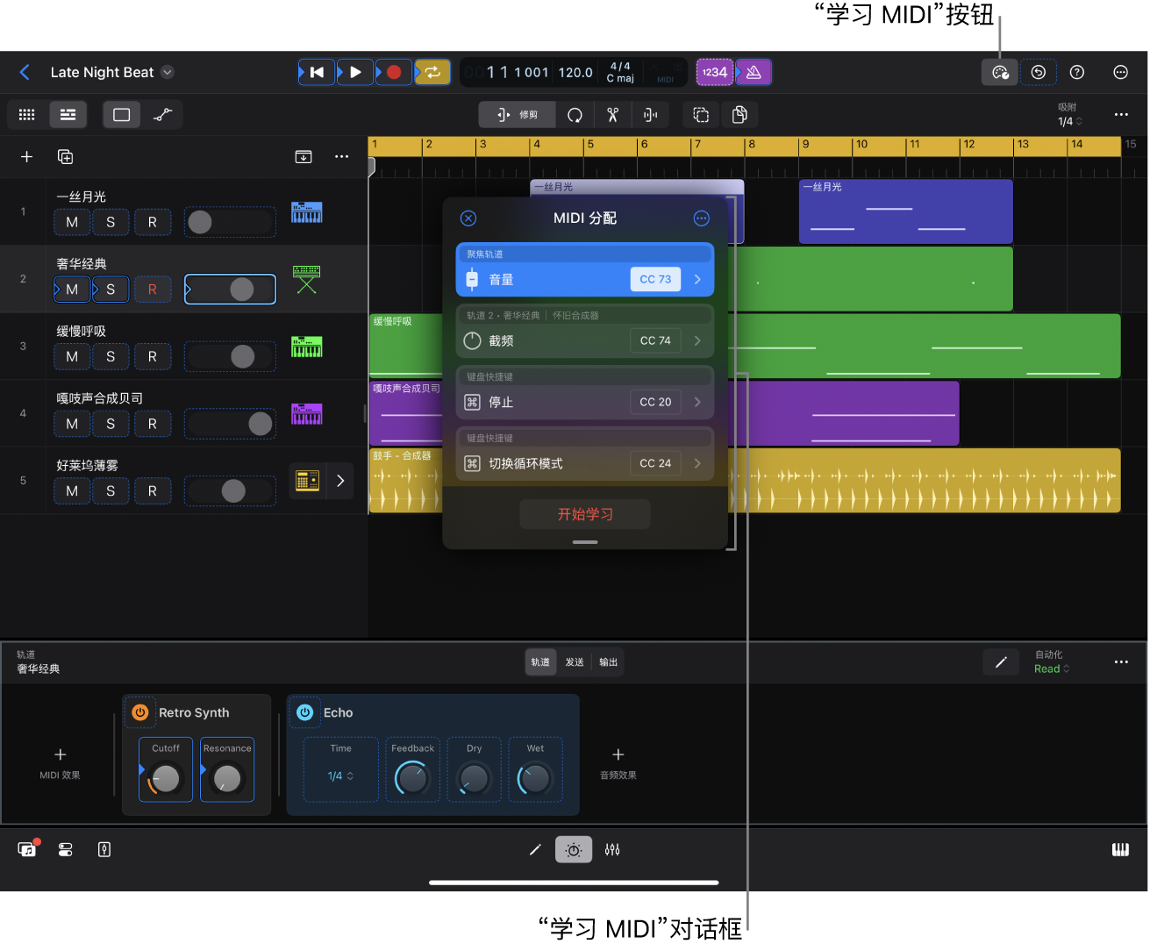This screenshot has height=944, width=1150.
Task: Open the 自动化 Read mode dropdown
Action: coord(1052,669)
